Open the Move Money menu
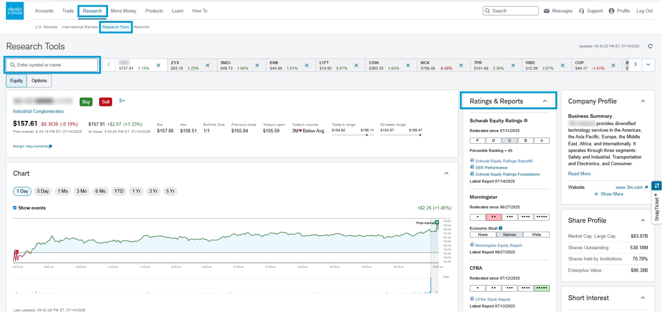 click(x=123, y=11)
